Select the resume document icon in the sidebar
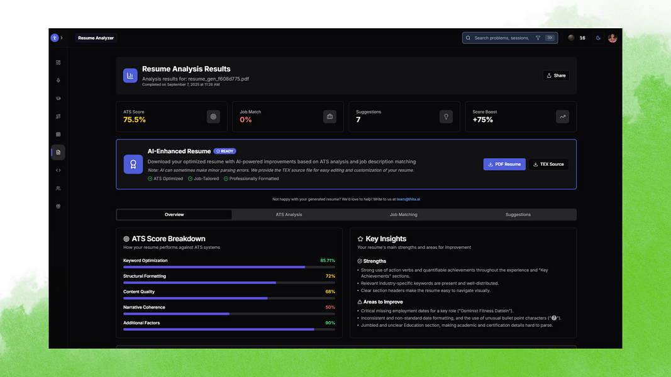 58,152
